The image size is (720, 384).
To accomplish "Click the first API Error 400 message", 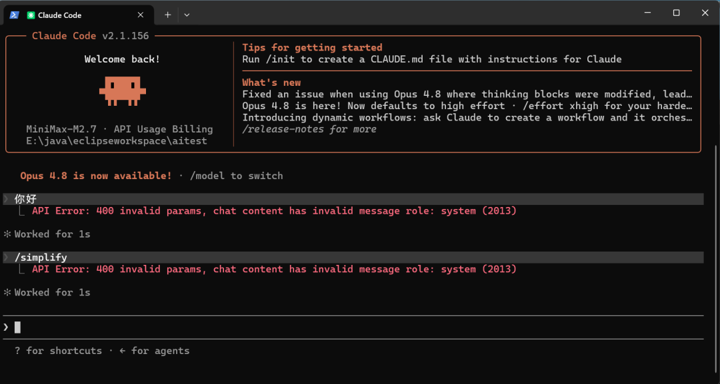I will click(x=274, y=211).
